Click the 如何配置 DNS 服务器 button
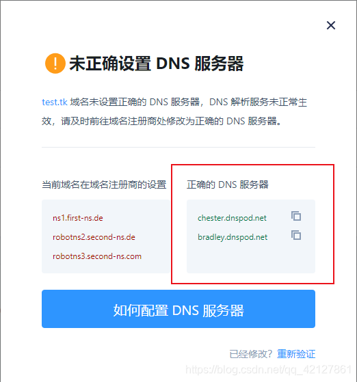The height and width of the screenshot is (382, 357). (178, 309)
